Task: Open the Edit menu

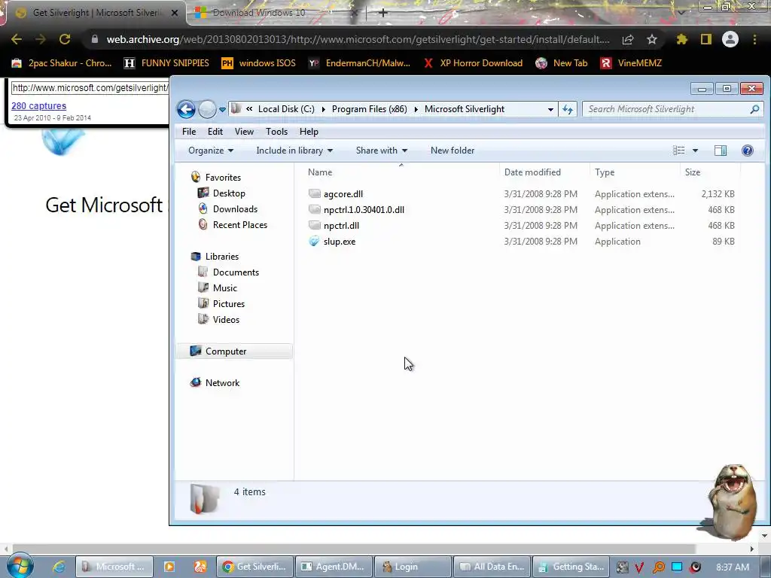Action: pos(215,132)
